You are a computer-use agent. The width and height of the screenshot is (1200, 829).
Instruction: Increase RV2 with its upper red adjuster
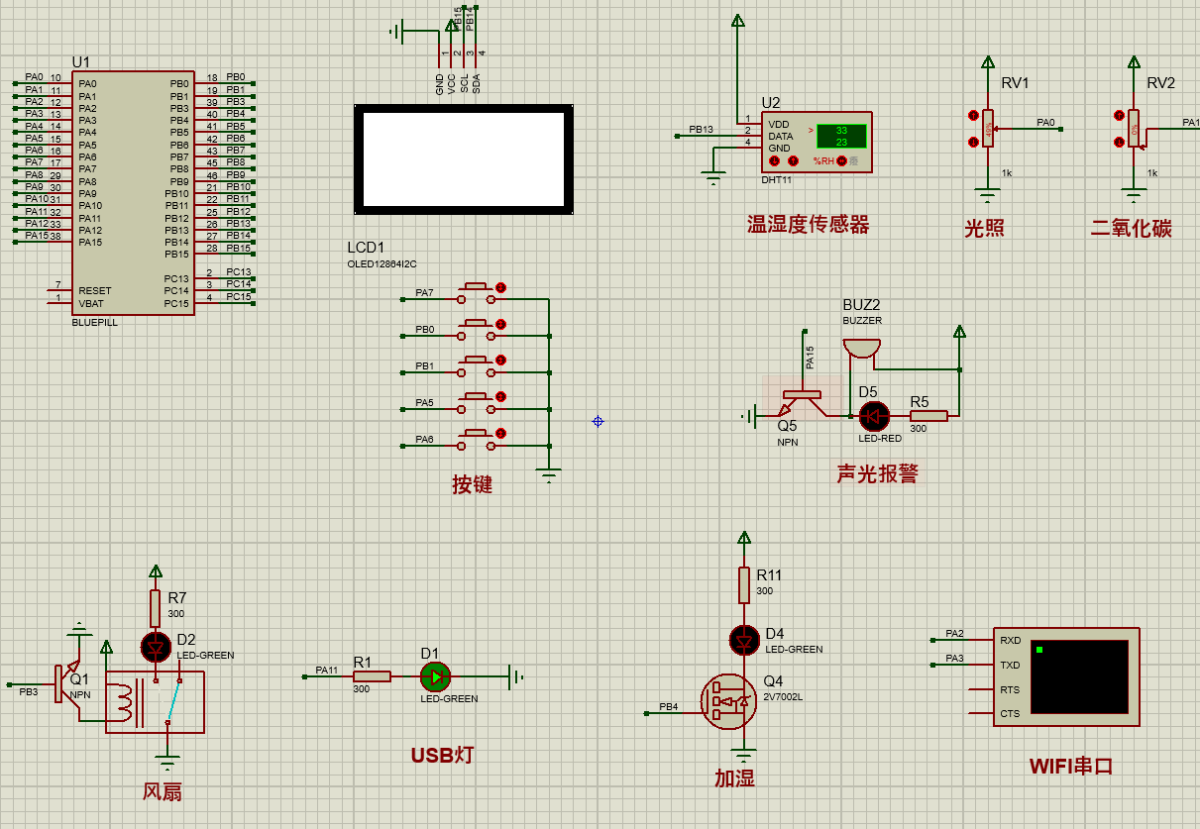[1120, 115]
